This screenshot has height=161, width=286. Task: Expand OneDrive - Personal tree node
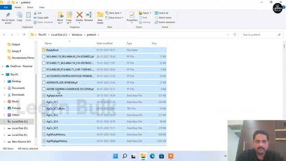coord(3,66)
